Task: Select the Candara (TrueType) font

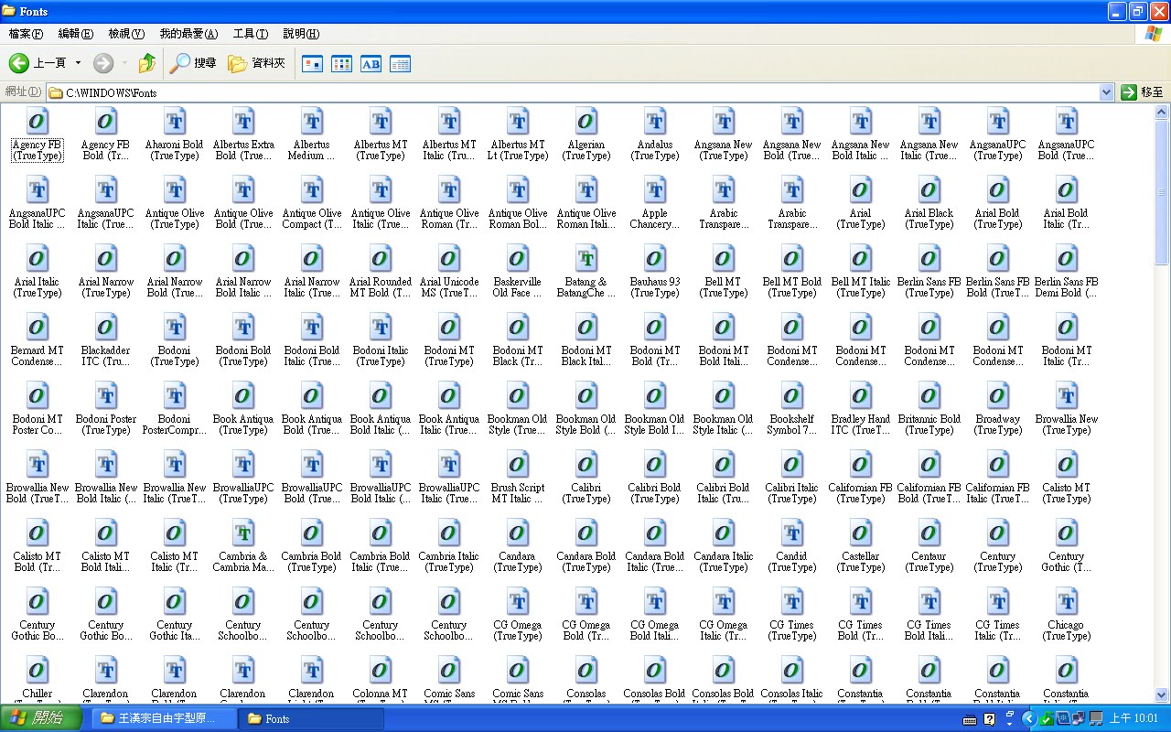Action: tap(518, 545)
